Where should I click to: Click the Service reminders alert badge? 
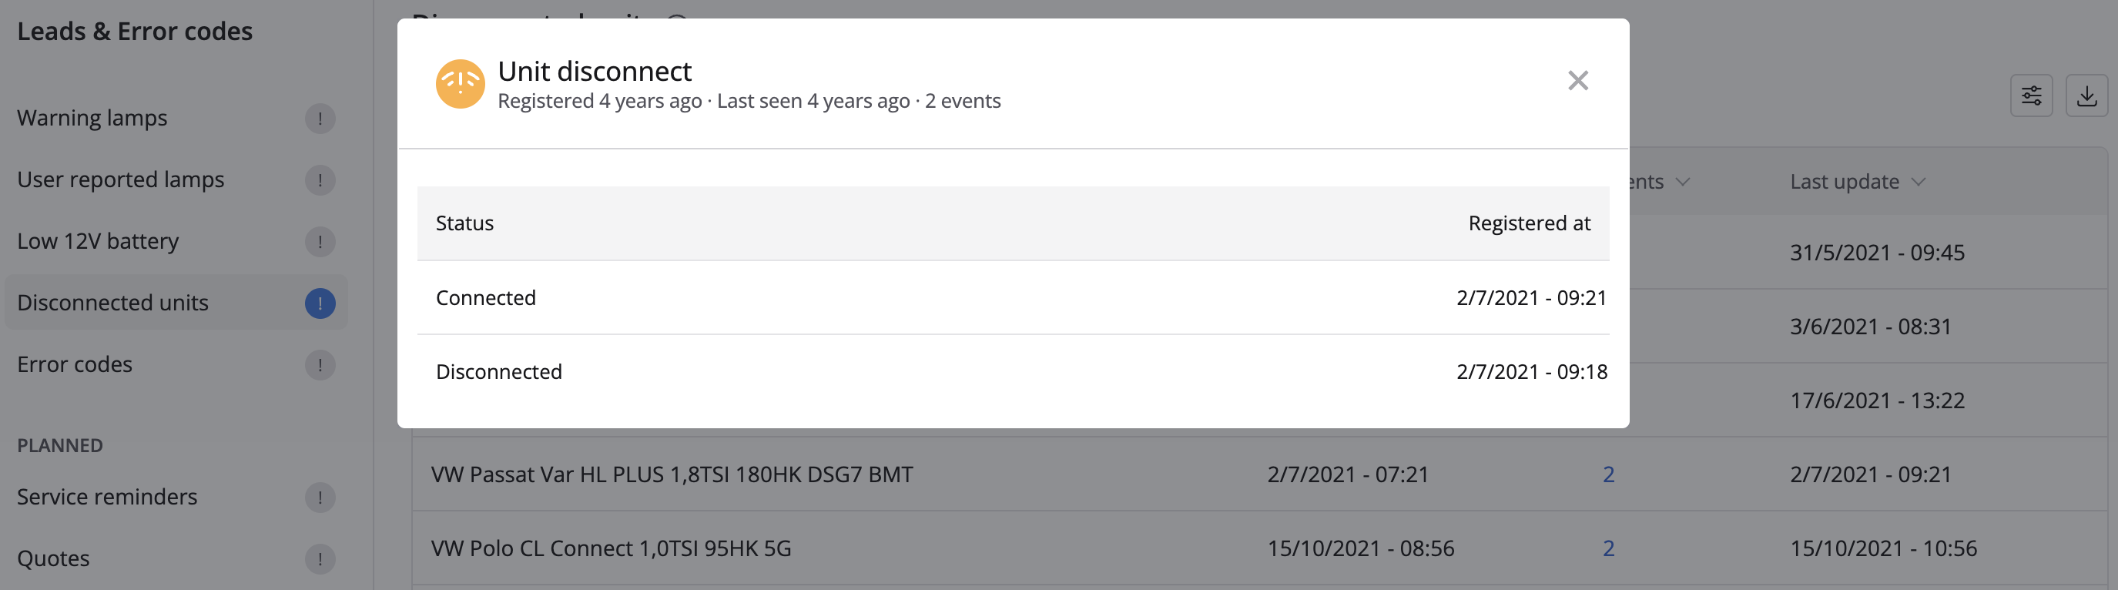tap(320, 497)
